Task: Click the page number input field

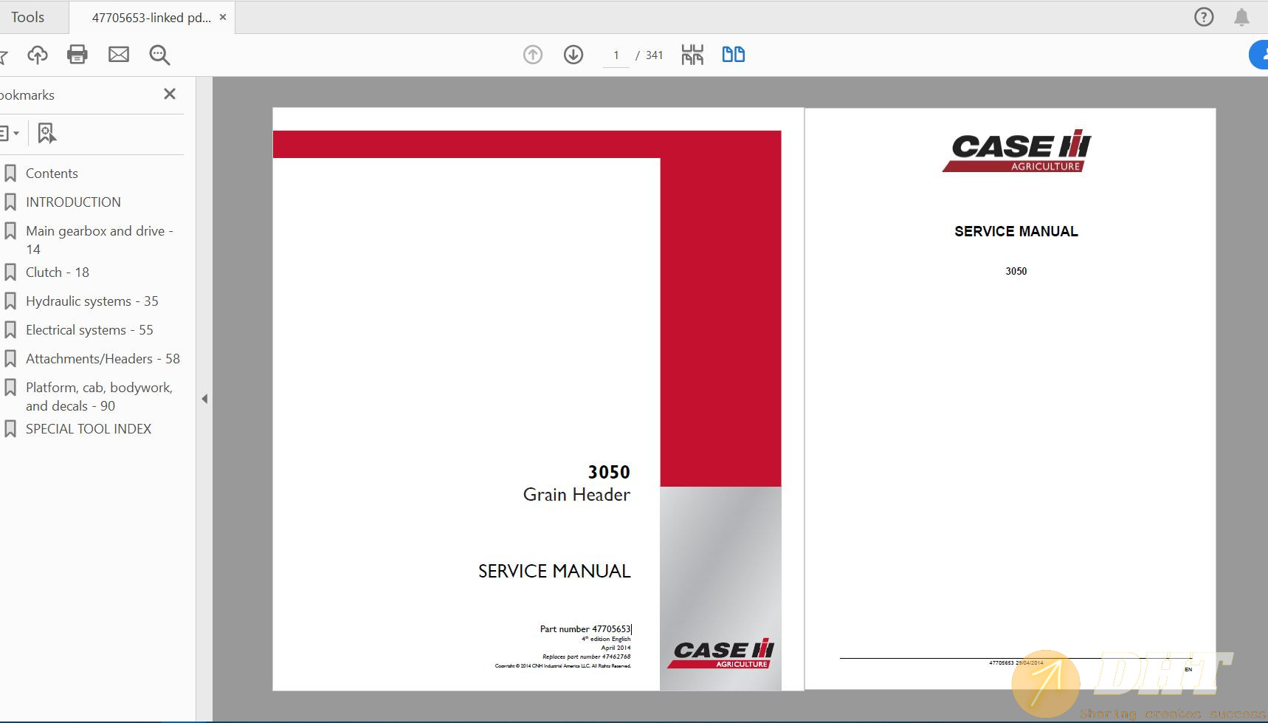Action: (x=616, y=55)
